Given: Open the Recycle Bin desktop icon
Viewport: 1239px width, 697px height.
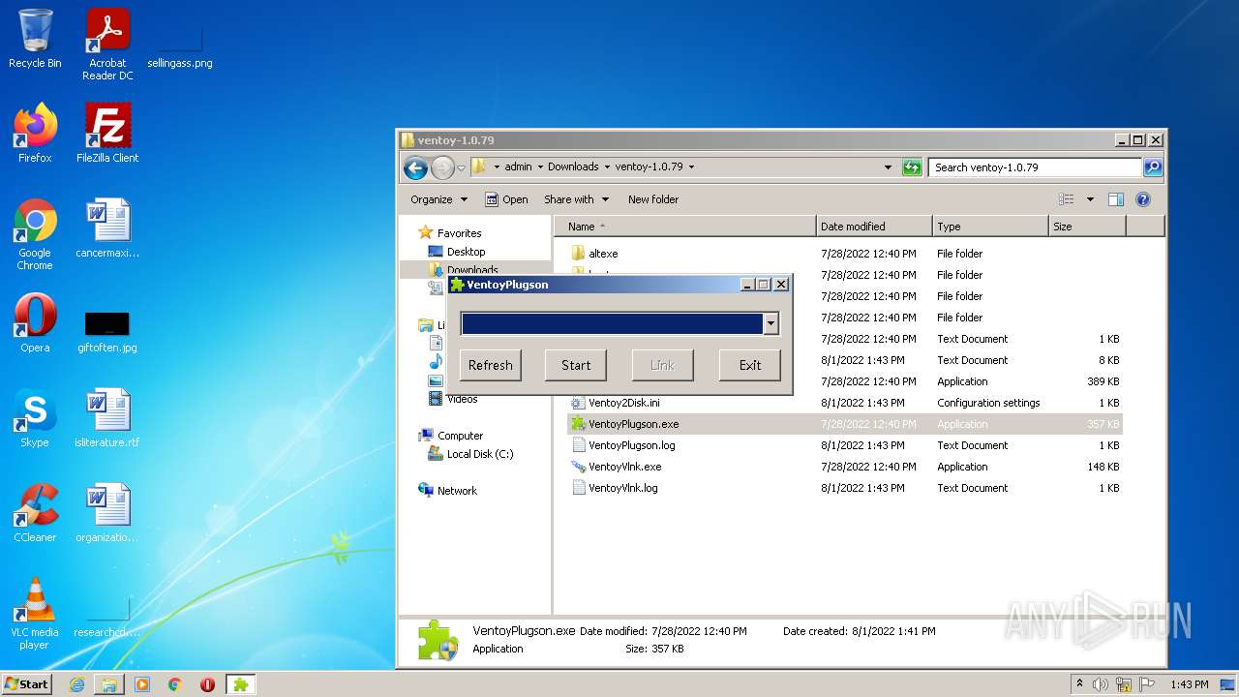Looking at the screenshot, I should [x=35, y=39].
